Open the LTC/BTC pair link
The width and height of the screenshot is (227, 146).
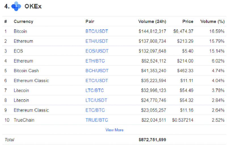point(95,91)
